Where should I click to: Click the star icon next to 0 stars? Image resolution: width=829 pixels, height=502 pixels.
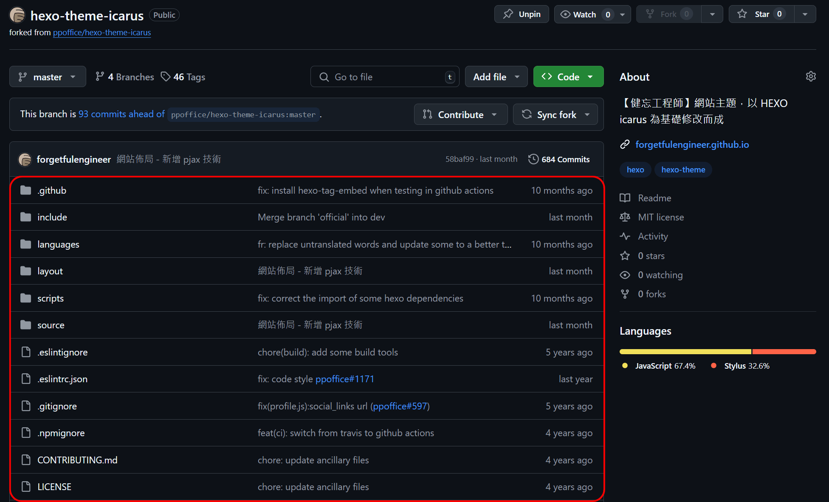pyautogui.click(x=625, y=256)
